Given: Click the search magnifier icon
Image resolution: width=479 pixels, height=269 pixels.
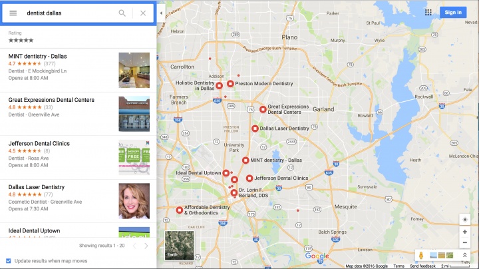Looking at the screenshot, I should coord(122,13).
